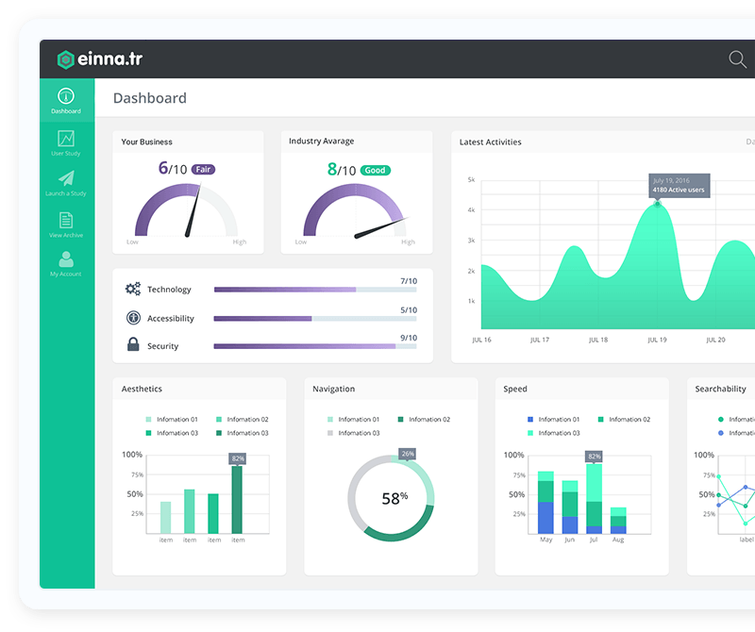The height and width of the screenshot is (632, 755).
Task: Click the Fair rating badge
Action: [x=203, y=170]
